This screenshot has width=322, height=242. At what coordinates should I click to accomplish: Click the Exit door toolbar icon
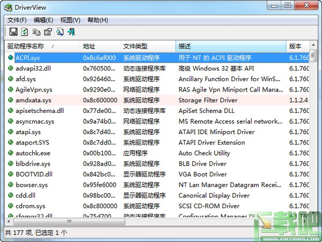71,32
